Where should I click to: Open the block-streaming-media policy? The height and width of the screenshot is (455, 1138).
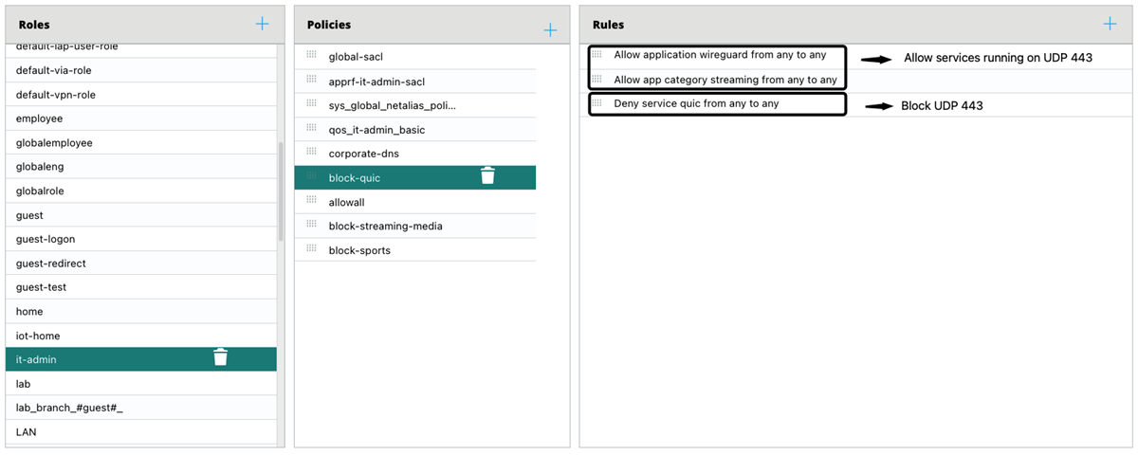point(385,226)
